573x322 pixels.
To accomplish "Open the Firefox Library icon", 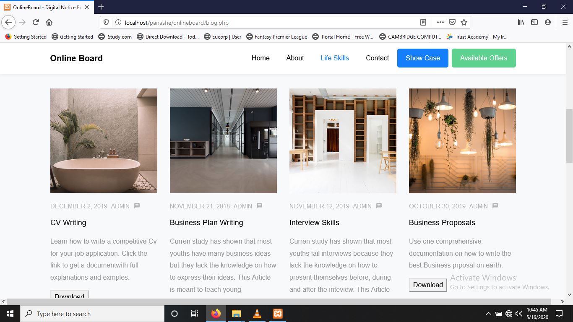I will point(521,22).
